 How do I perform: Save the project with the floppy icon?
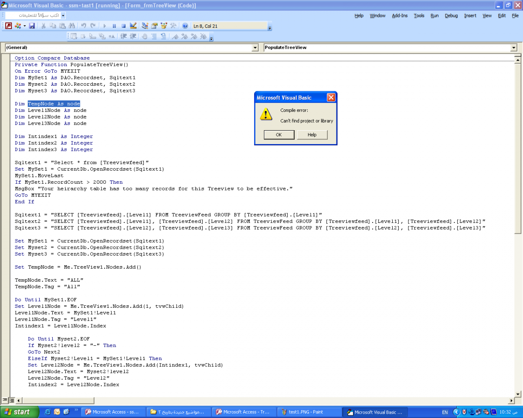(32, 26)
